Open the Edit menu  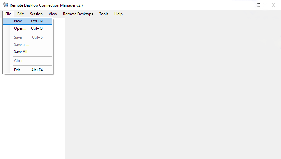20,14
